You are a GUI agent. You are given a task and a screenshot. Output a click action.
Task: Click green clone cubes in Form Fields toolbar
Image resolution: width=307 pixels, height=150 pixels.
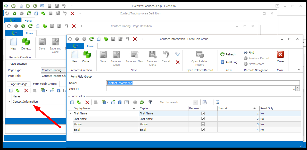pyautogui.click(x=79, y=102)
